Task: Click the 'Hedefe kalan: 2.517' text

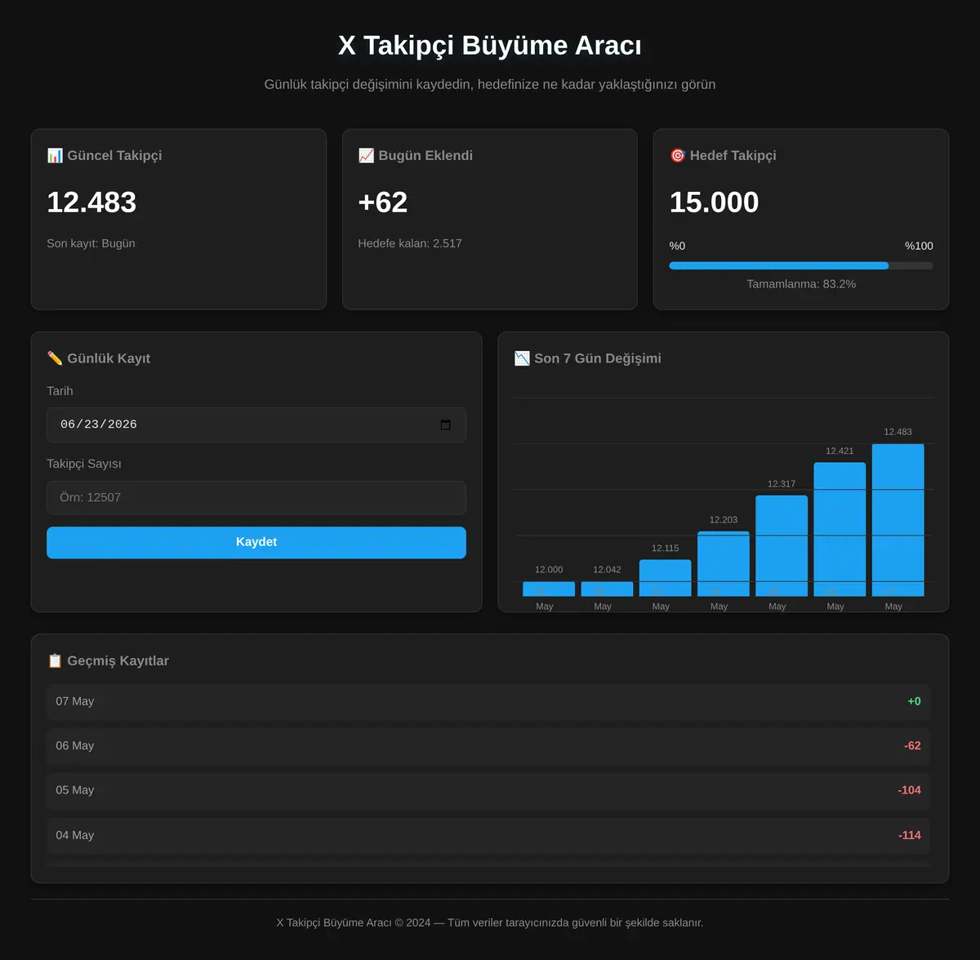Action: coord(410,243)
